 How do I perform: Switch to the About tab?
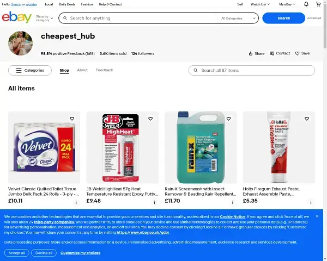click(82, 70)
